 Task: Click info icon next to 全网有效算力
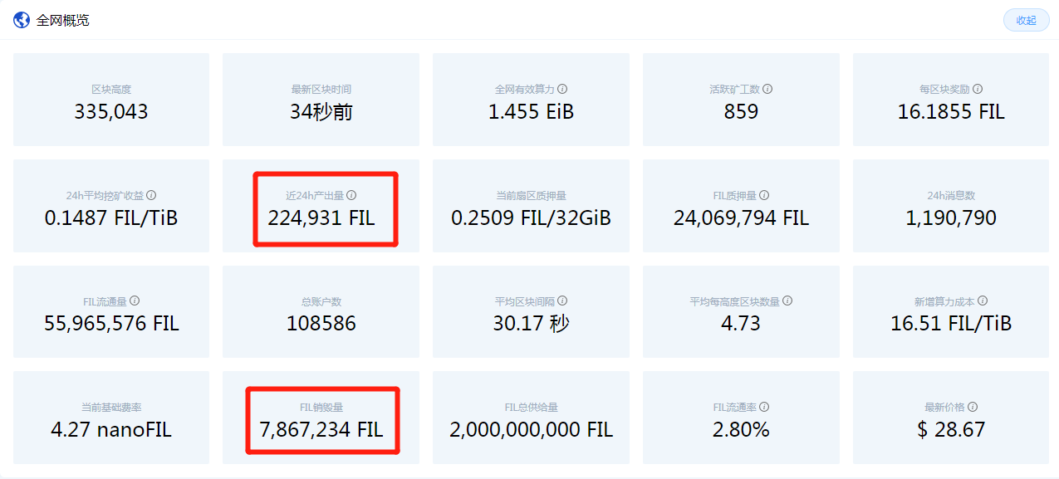(562, 89)
